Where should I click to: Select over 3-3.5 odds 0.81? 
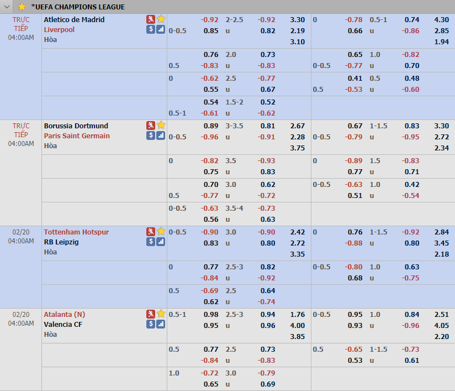(x=268, y=126)
